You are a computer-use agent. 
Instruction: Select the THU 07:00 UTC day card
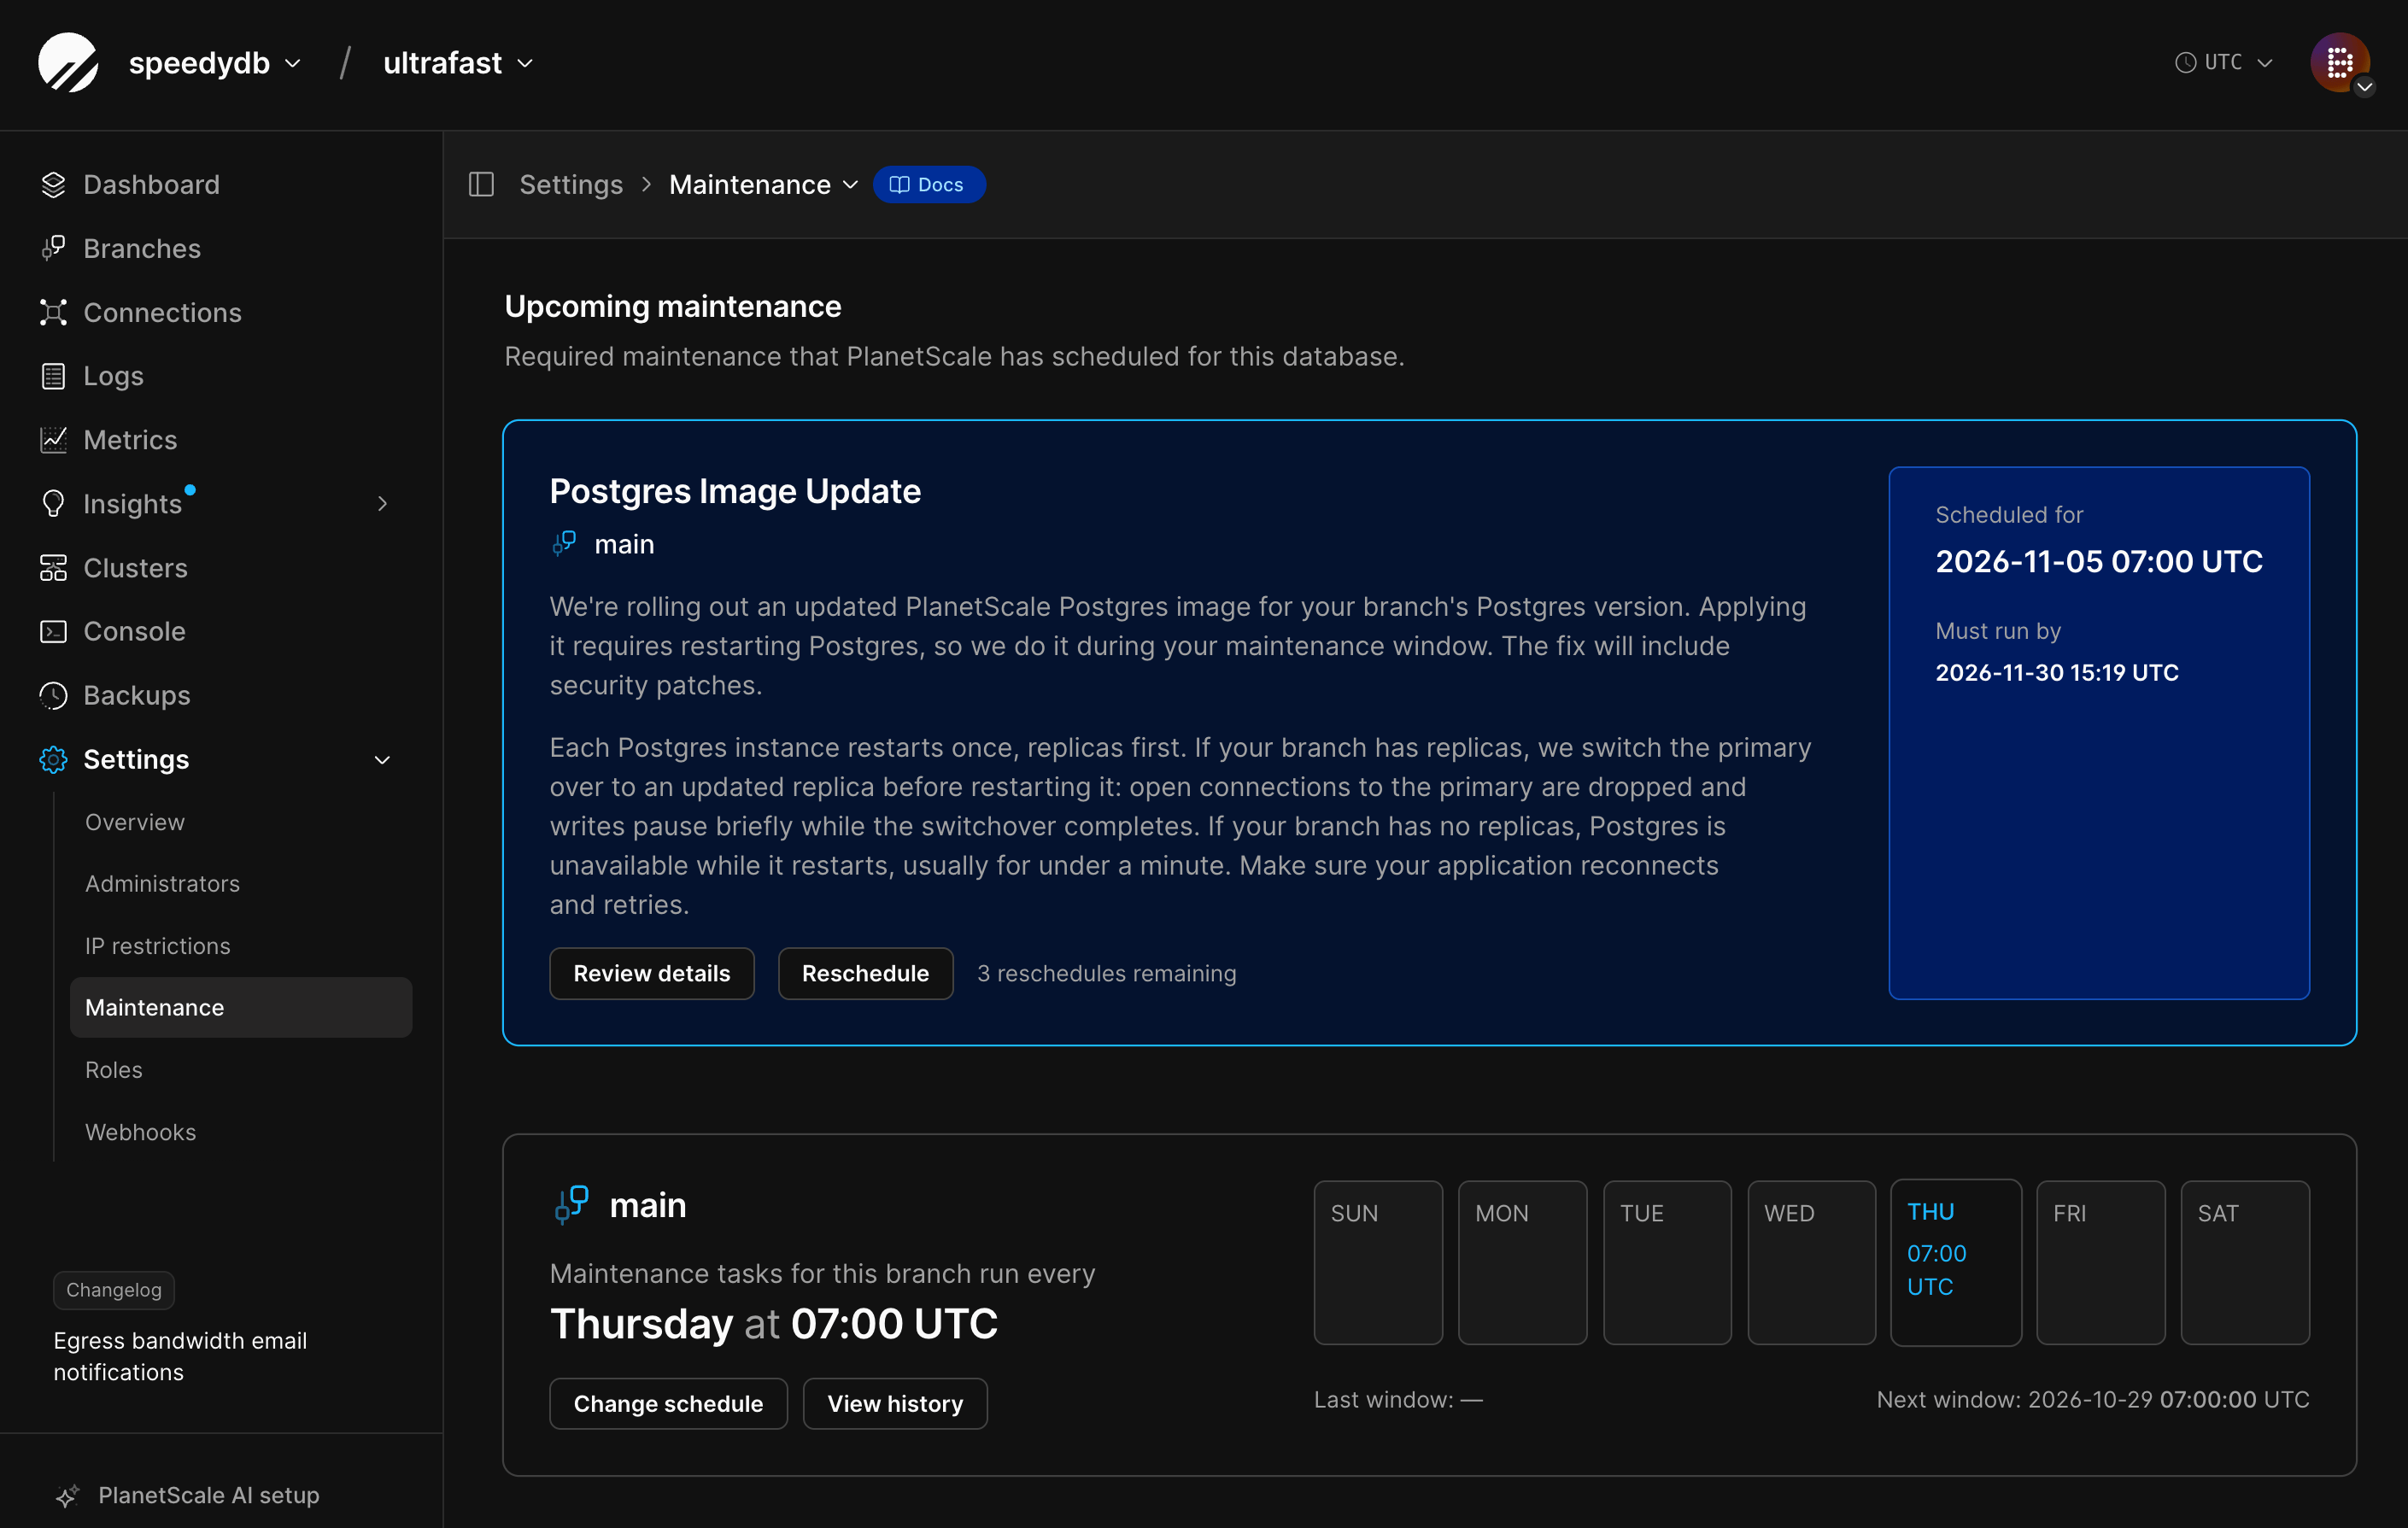(x=1956, y=1263)
